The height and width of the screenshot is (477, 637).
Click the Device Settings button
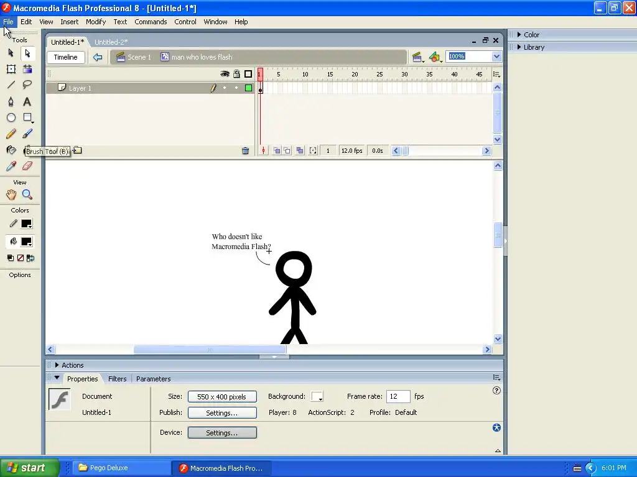tap(222, 433)
